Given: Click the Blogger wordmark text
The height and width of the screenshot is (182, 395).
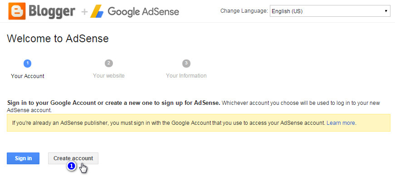Looking at the screenshot, I should coord(52,11).
